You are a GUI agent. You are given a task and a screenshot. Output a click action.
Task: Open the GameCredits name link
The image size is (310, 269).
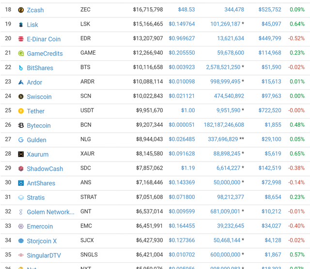pos(45,54)
